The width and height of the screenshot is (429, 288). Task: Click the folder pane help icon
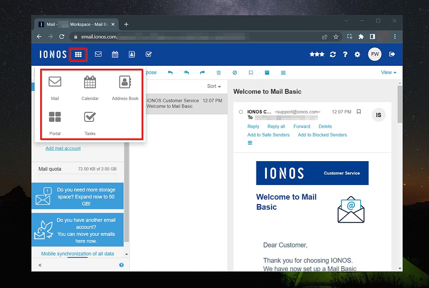point(121,265)
